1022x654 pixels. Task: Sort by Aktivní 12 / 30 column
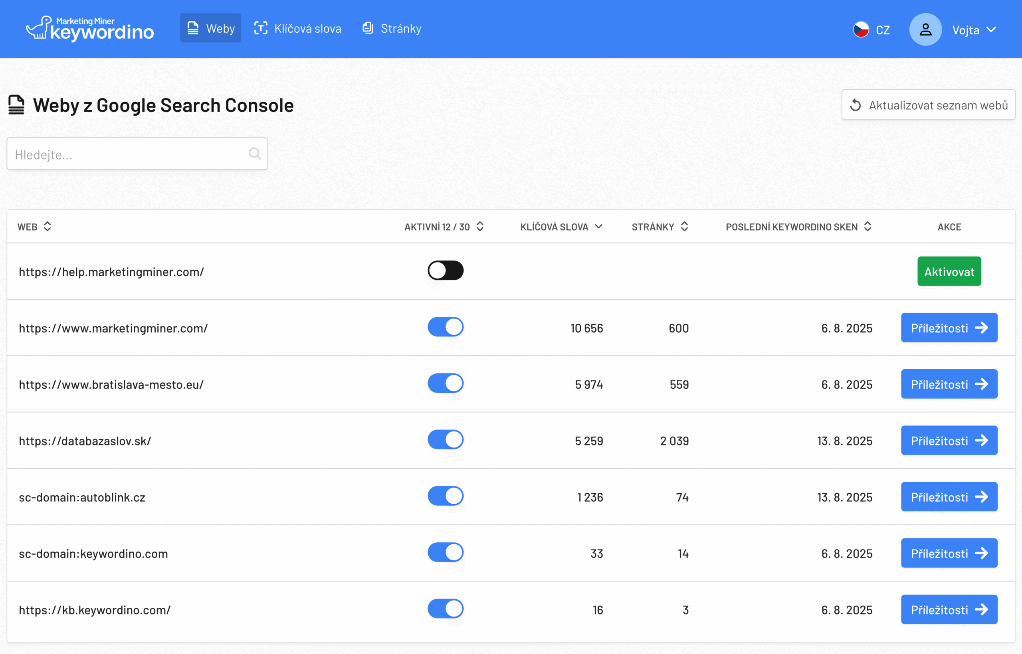point(479,227)
